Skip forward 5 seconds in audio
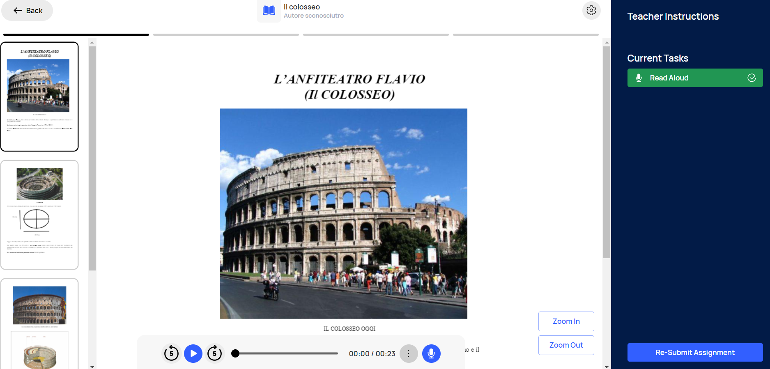The width and height of the screenshot is (770, 369). [214, 353]
